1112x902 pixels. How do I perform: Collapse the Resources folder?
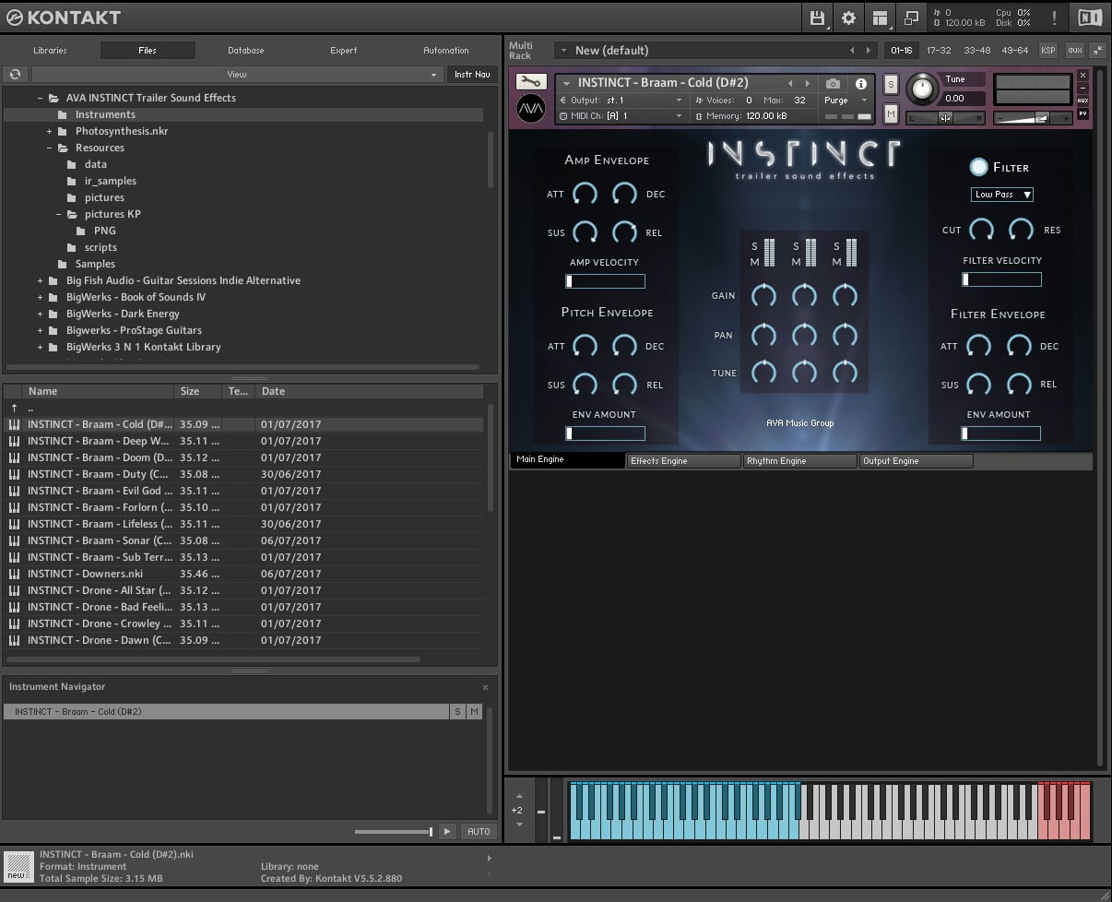49,148
